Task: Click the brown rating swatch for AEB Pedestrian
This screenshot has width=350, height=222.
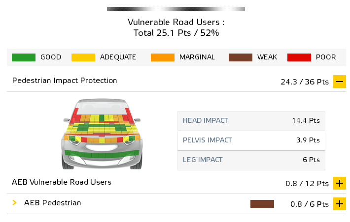Action: click(x=262, y=204)
